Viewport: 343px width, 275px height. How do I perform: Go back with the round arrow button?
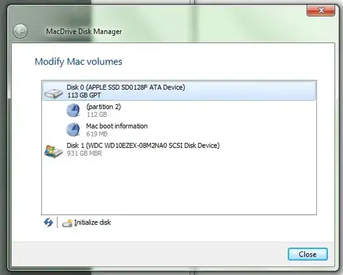pos(20,31)
